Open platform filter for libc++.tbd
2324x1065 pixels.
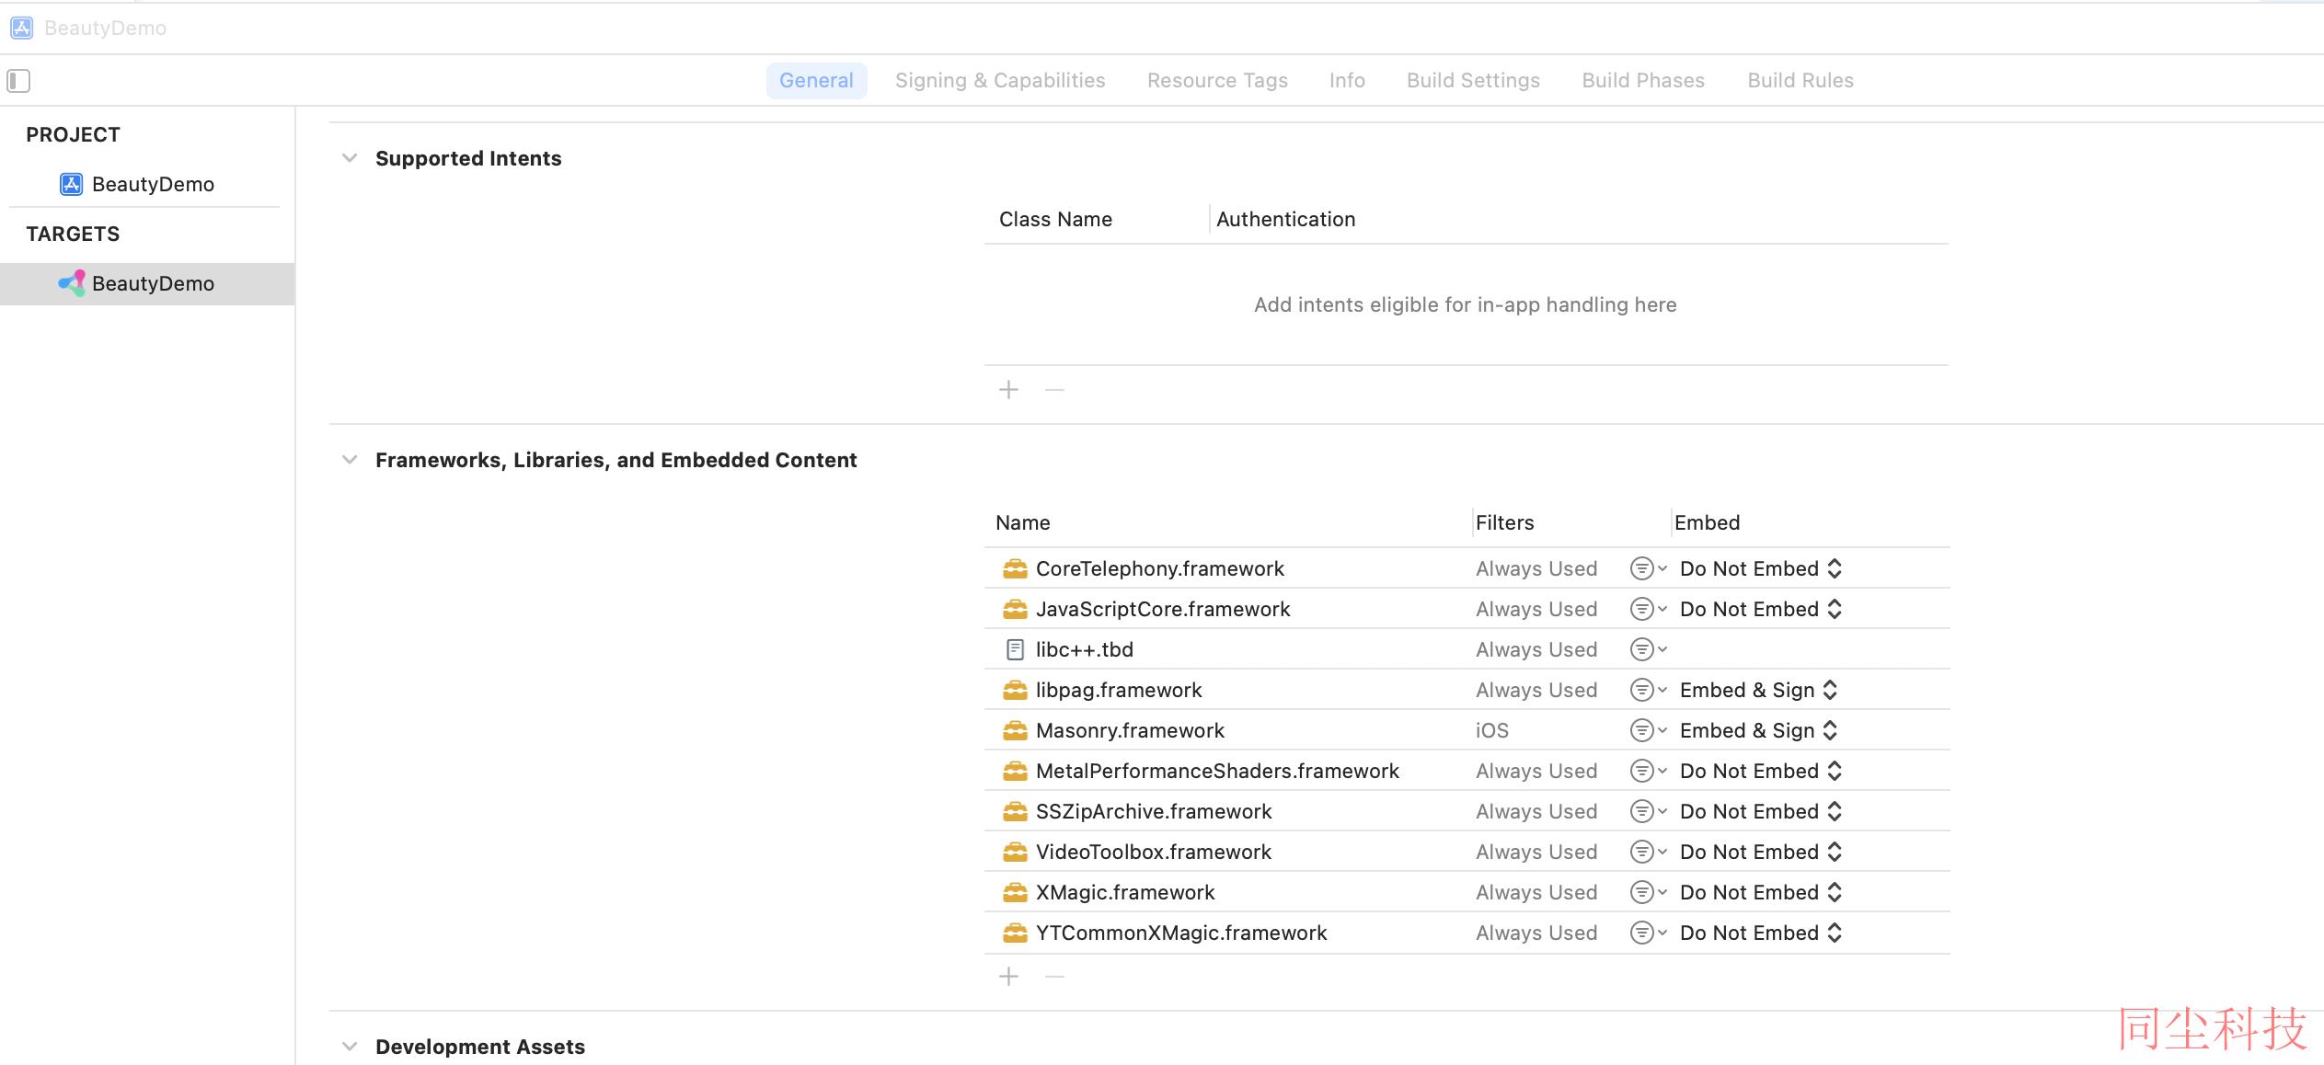coord(1648,649)
